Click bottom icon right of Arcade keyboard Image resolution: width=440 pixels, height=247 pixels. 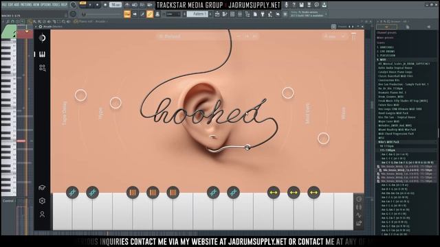359,223
